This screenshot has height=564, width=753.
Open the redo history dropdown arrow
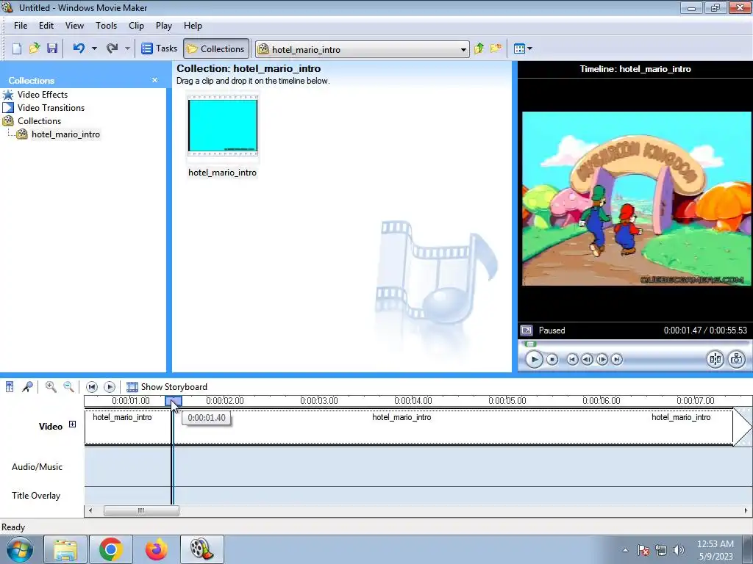pos(127,48)
